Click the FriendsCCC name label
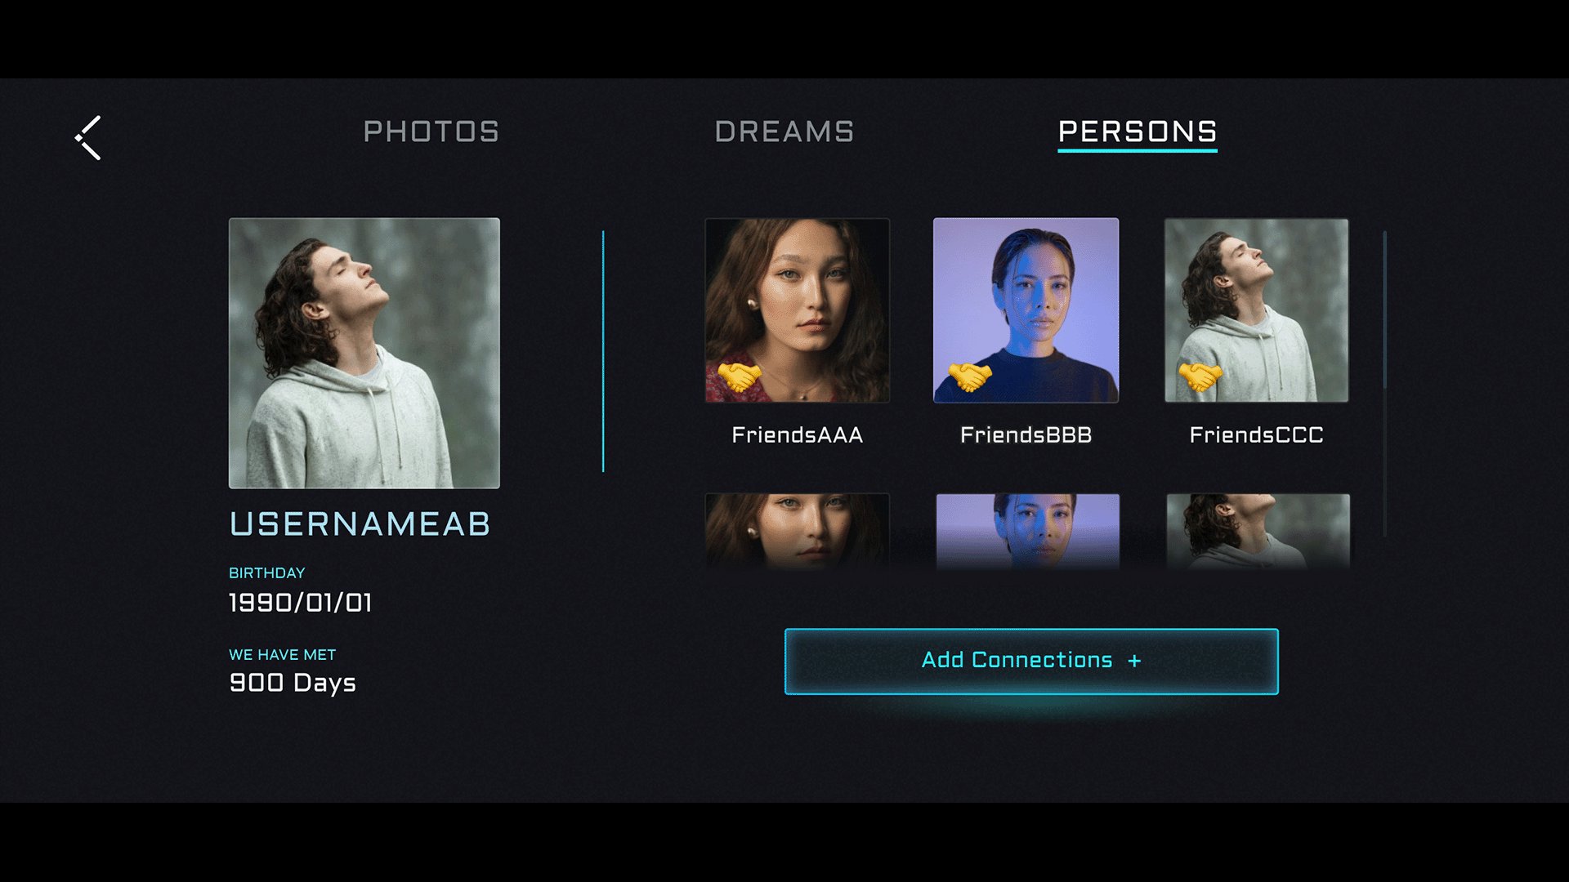The image size is (1569, 882). pos(1257,435)
